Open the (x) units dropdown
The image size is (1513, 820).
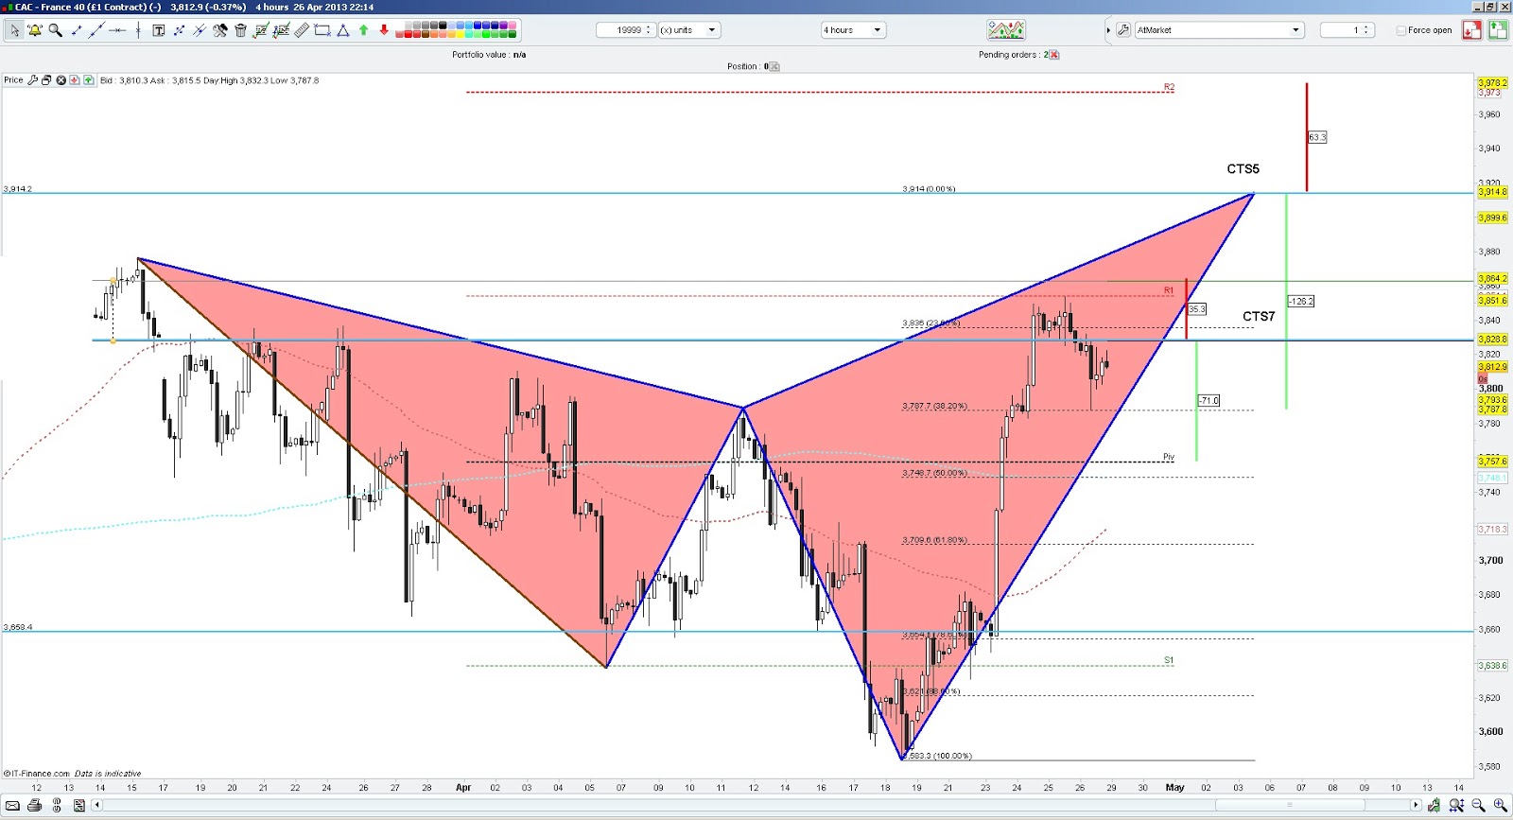(x=689, y=30)
